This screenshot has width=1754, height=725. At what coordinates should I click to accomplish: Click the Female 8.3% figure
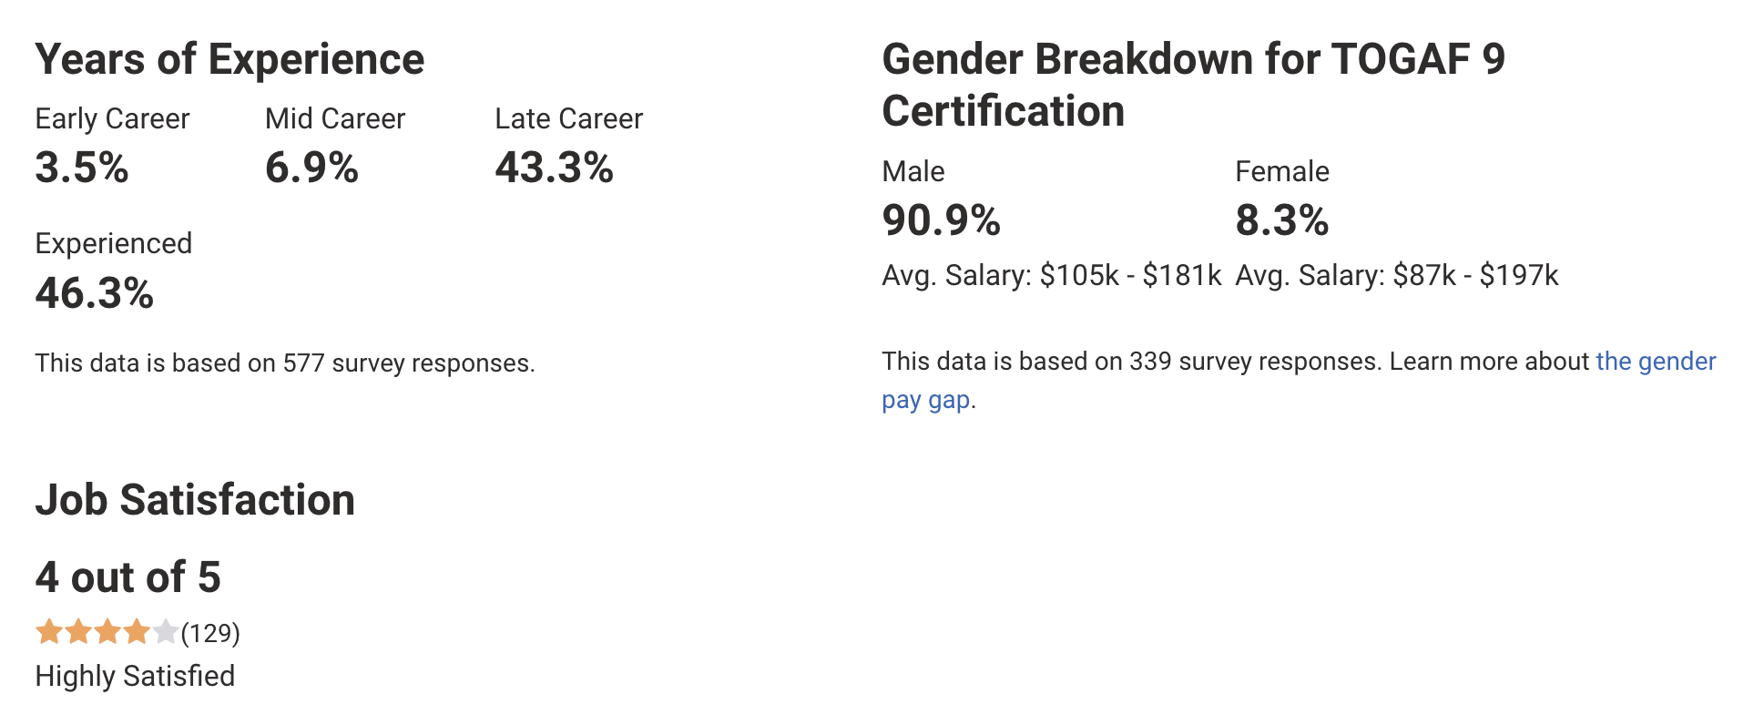(x=1282, y=220)
